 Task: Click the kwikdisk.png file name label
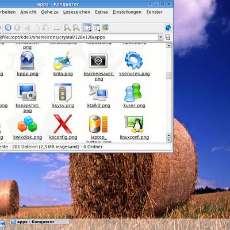28,137
